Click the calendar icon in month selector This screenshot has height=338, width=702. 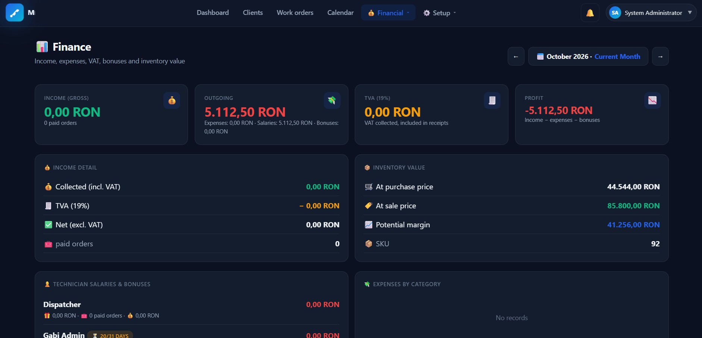540,57
